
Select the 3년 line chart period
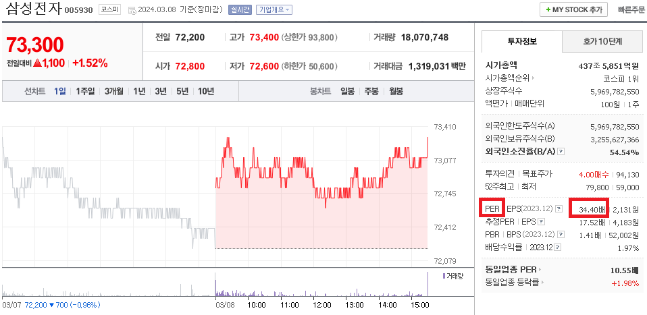point(161,92)
